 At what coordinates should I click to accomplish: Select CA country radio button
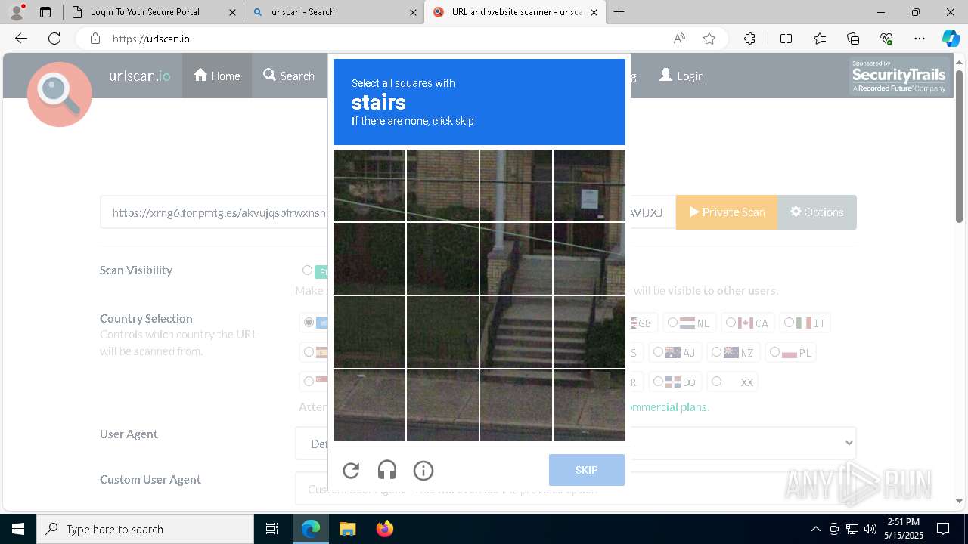[731, 323]
